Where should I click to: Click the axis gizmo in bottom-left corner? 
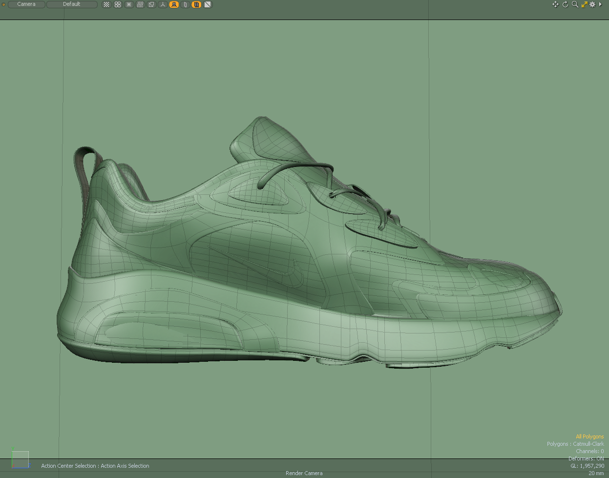coord(20,459)
